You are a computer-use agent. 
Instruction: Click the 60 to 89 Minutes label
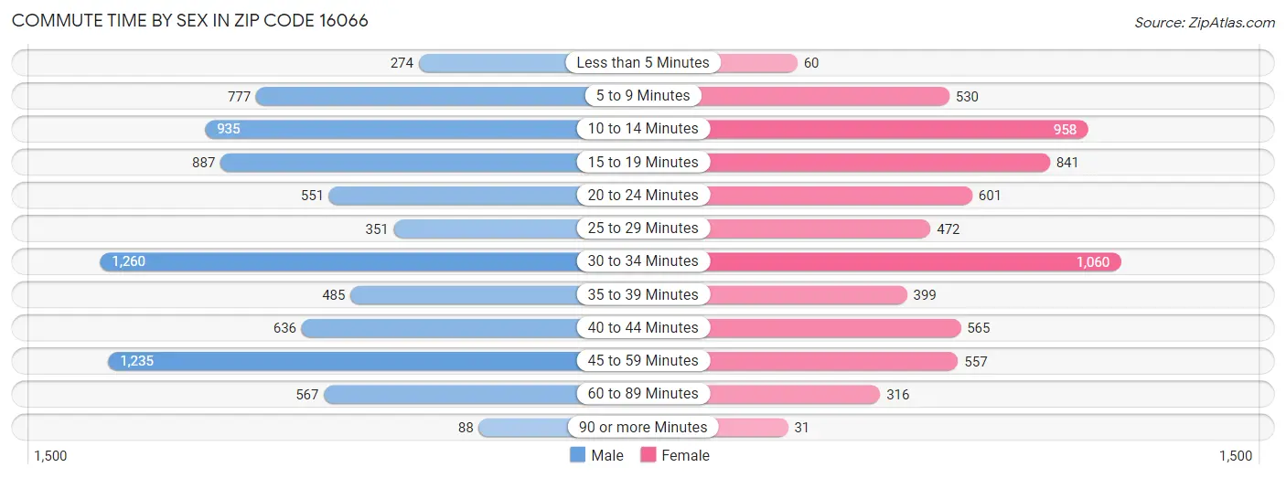pos(643,394)
